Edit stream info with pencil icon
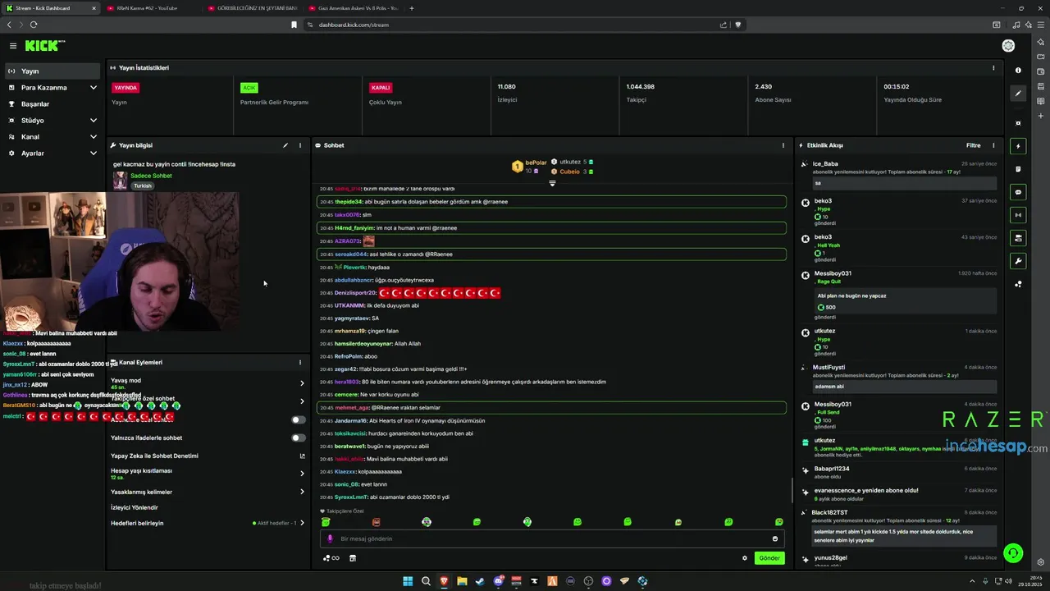This screenshot has width=1050, height=591. tap(285, 145)
